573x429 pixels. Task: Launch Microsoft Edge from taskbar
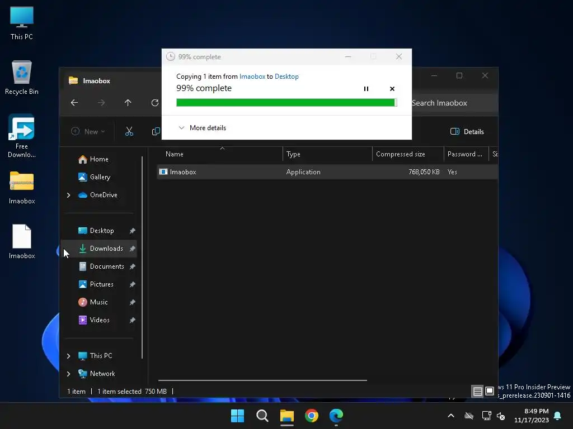(x=336, y=416)
